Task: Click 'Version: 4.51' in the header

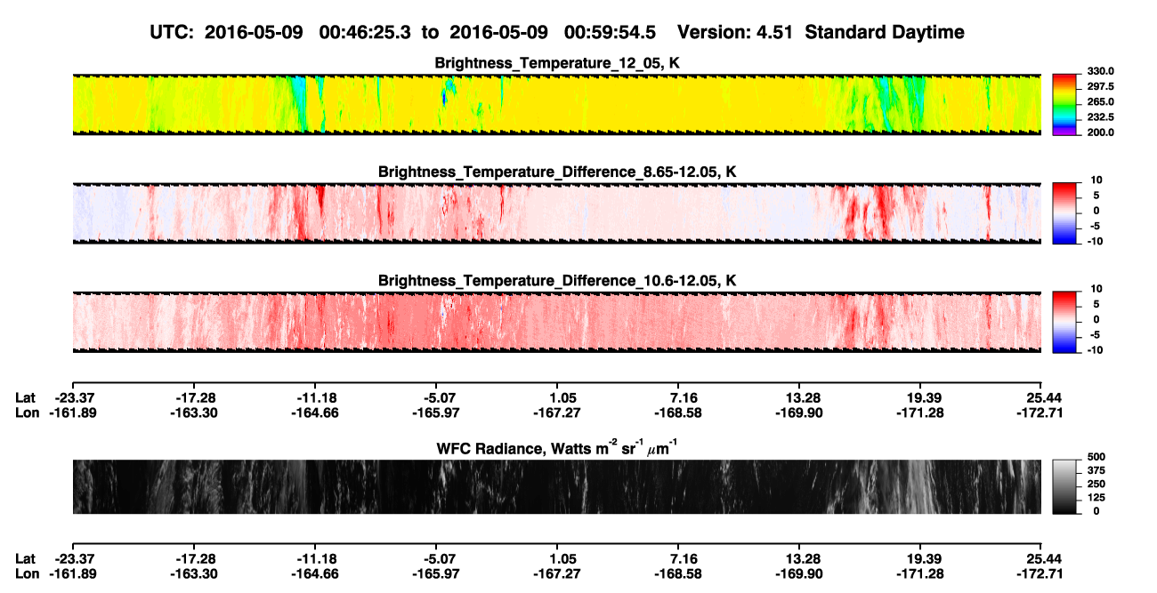Action: coord(735,32)
